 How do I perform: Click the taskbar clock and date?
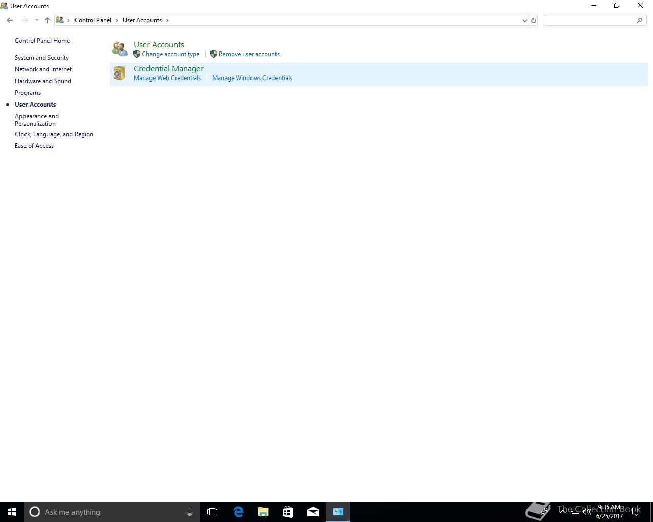click(610, 512)
